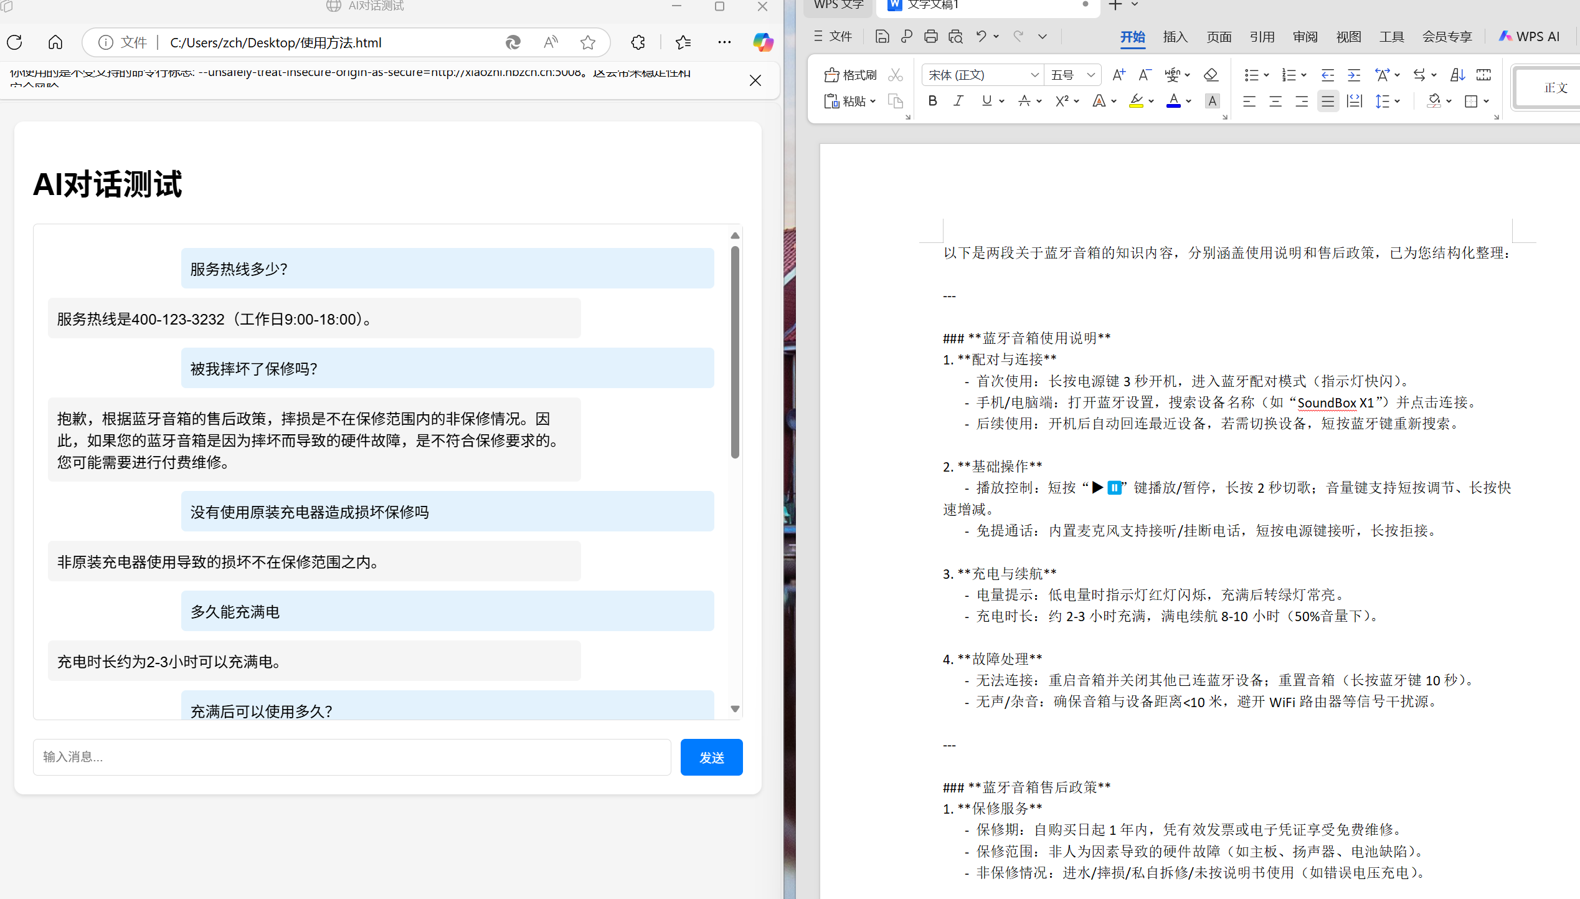Switch to the 审阅 ribbon tab
1580x899 pixels.
tap(1305, 37)
